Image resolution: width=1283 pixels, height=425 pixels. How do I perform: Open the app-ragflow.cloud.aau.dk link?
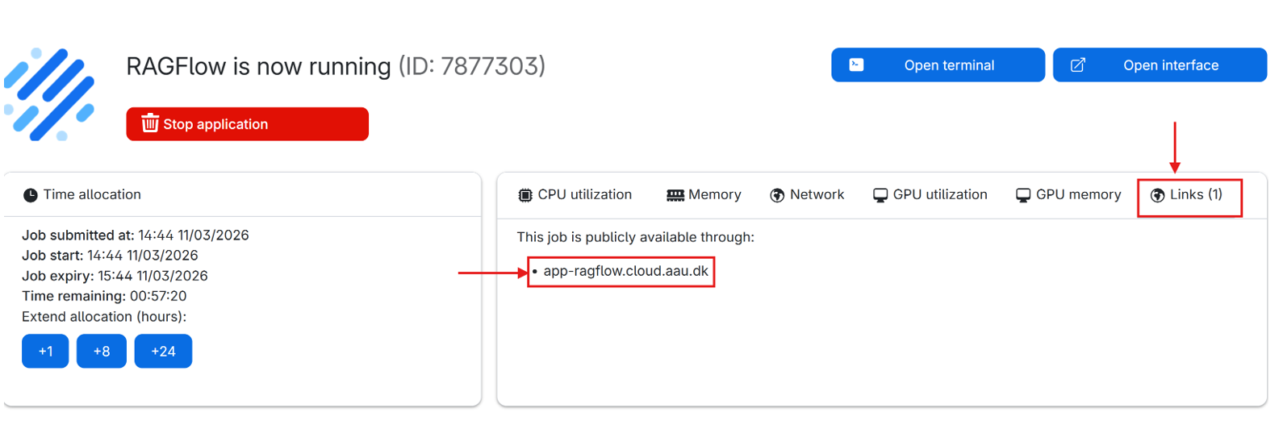625,271
